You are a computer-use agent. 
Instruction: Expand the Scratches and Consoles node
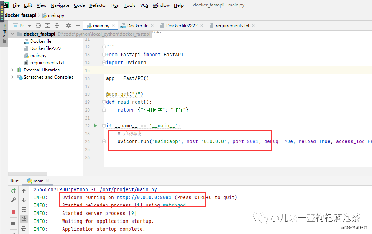coord(12,77)
